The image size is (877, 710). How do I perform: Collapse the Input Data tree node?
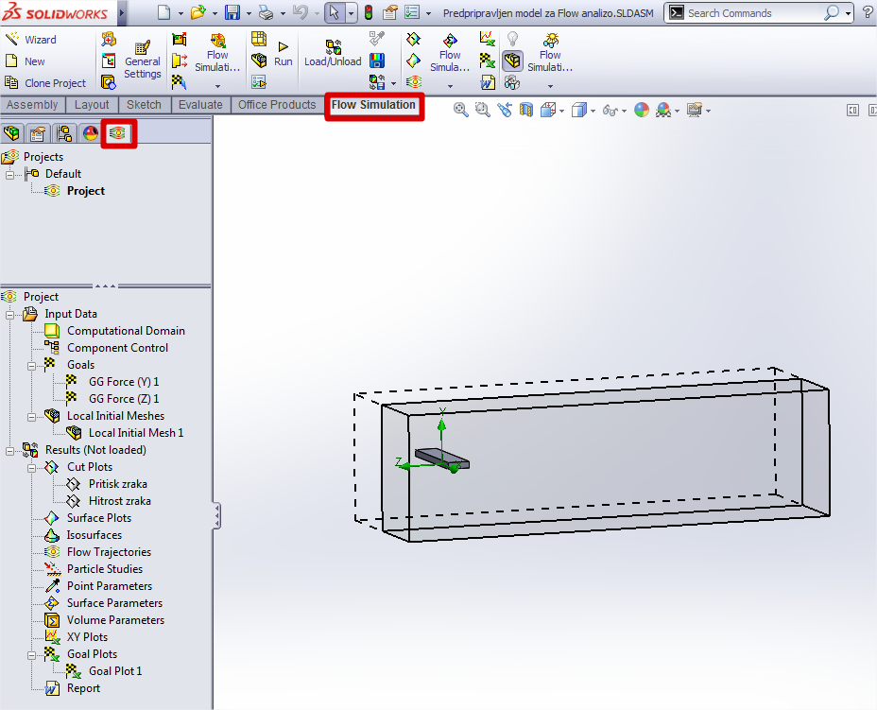click(10, 315)
